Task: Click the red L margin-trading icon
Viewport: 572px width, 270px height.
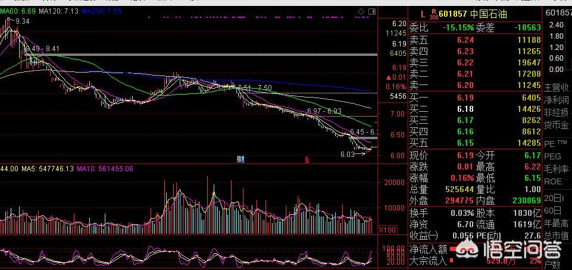Action: (x=423, y=14)
